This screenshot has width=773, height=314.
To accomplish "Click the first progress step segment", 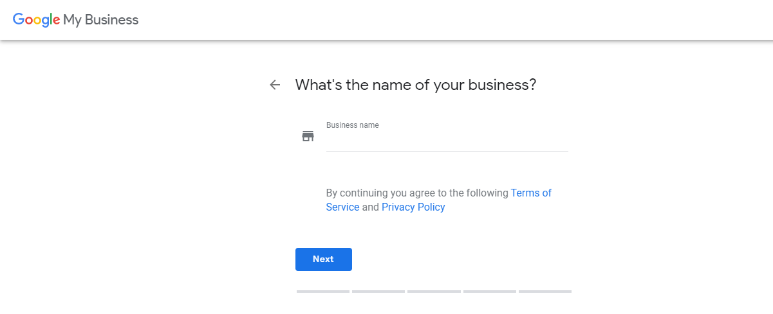I will pos(322,292).
